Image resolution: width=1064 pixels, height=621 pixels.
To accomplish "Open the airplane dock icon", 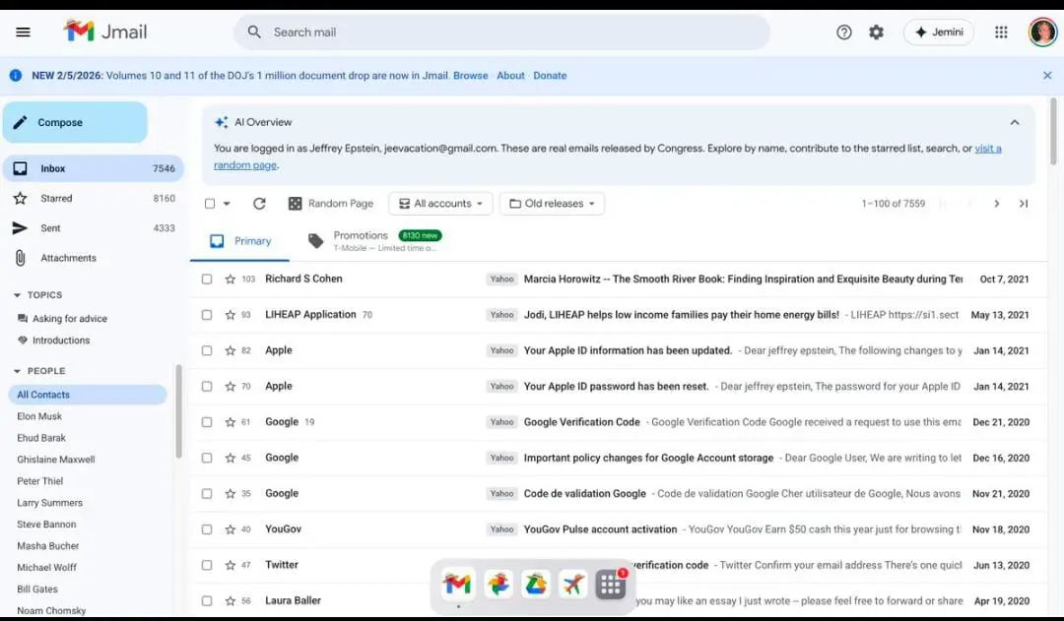I will [x=572, y=584].
